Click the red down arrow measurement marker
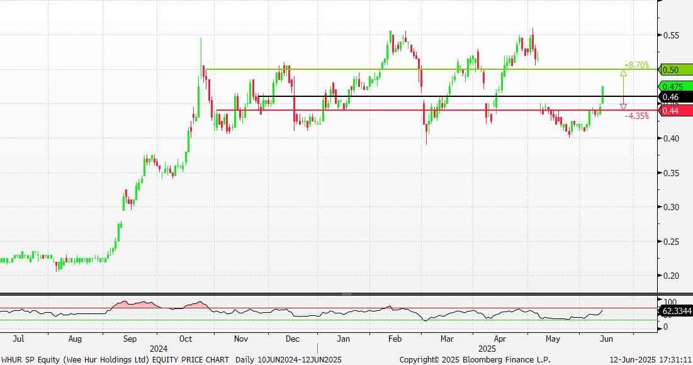Viewport: 693px width, 365px height. point(623,106)
